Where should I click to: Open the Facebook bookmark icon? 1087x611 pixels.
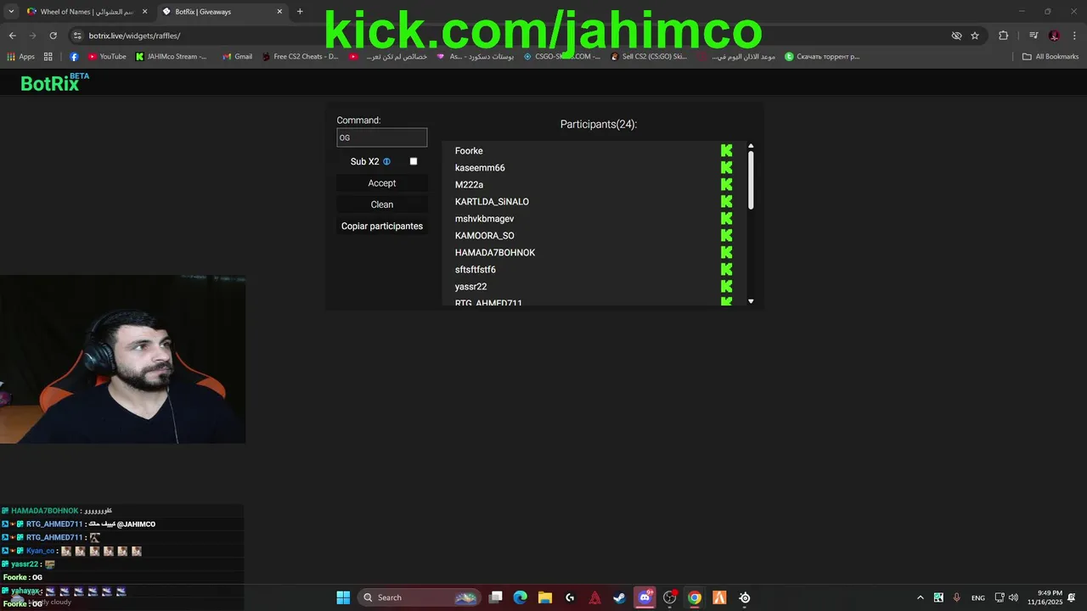[74, 57]
